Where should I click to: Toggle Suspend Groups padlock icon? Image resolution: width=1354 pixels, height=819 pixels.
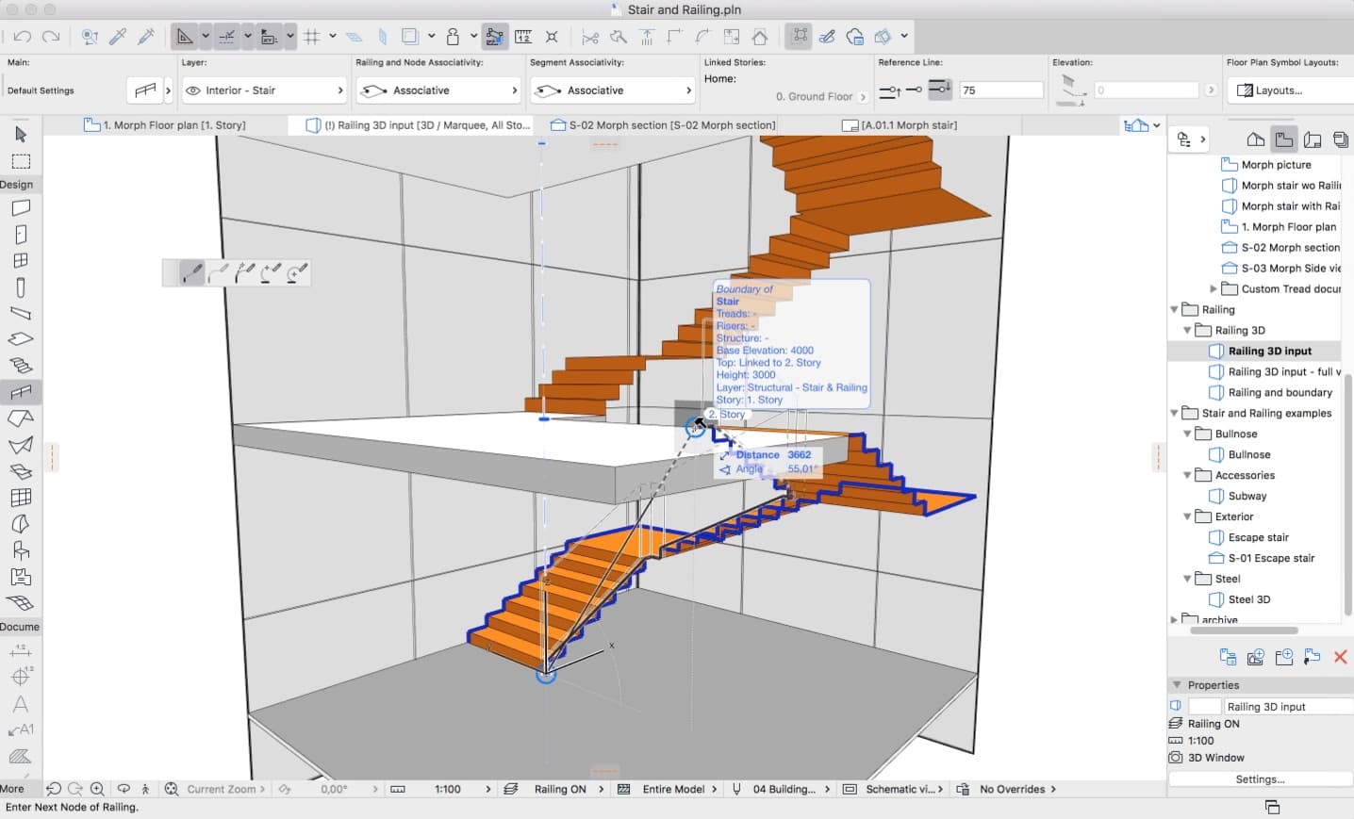click(x=453, y=37)
